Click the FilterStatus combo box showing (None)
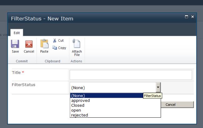This screenshot has height=128, width=203. [x=112, y=87]
